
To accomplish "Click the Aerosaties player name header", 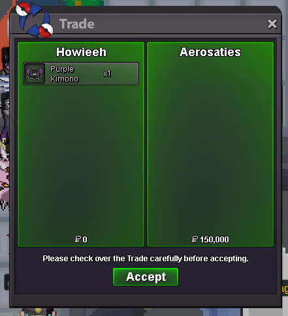I will [210, 52].
